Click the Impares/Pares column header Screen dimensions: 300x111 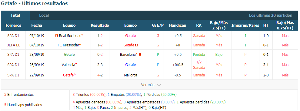click(x=245, y=25)
